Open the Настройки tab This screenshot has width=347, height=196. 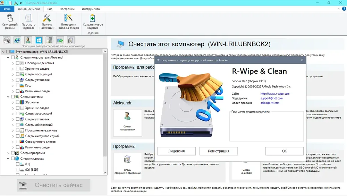(67, 9)
